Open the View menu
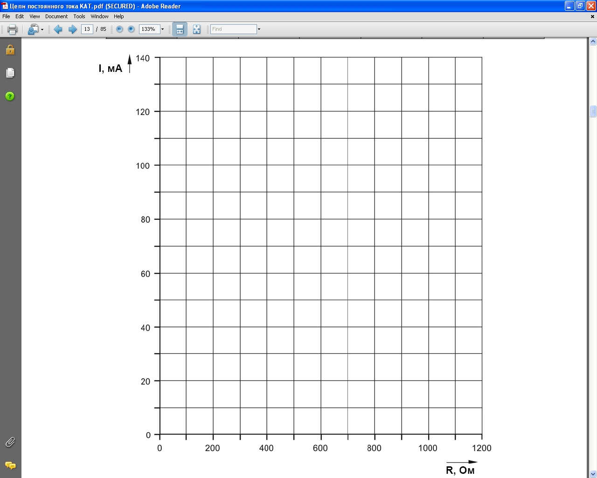The image size is (597, 478). 35,16
